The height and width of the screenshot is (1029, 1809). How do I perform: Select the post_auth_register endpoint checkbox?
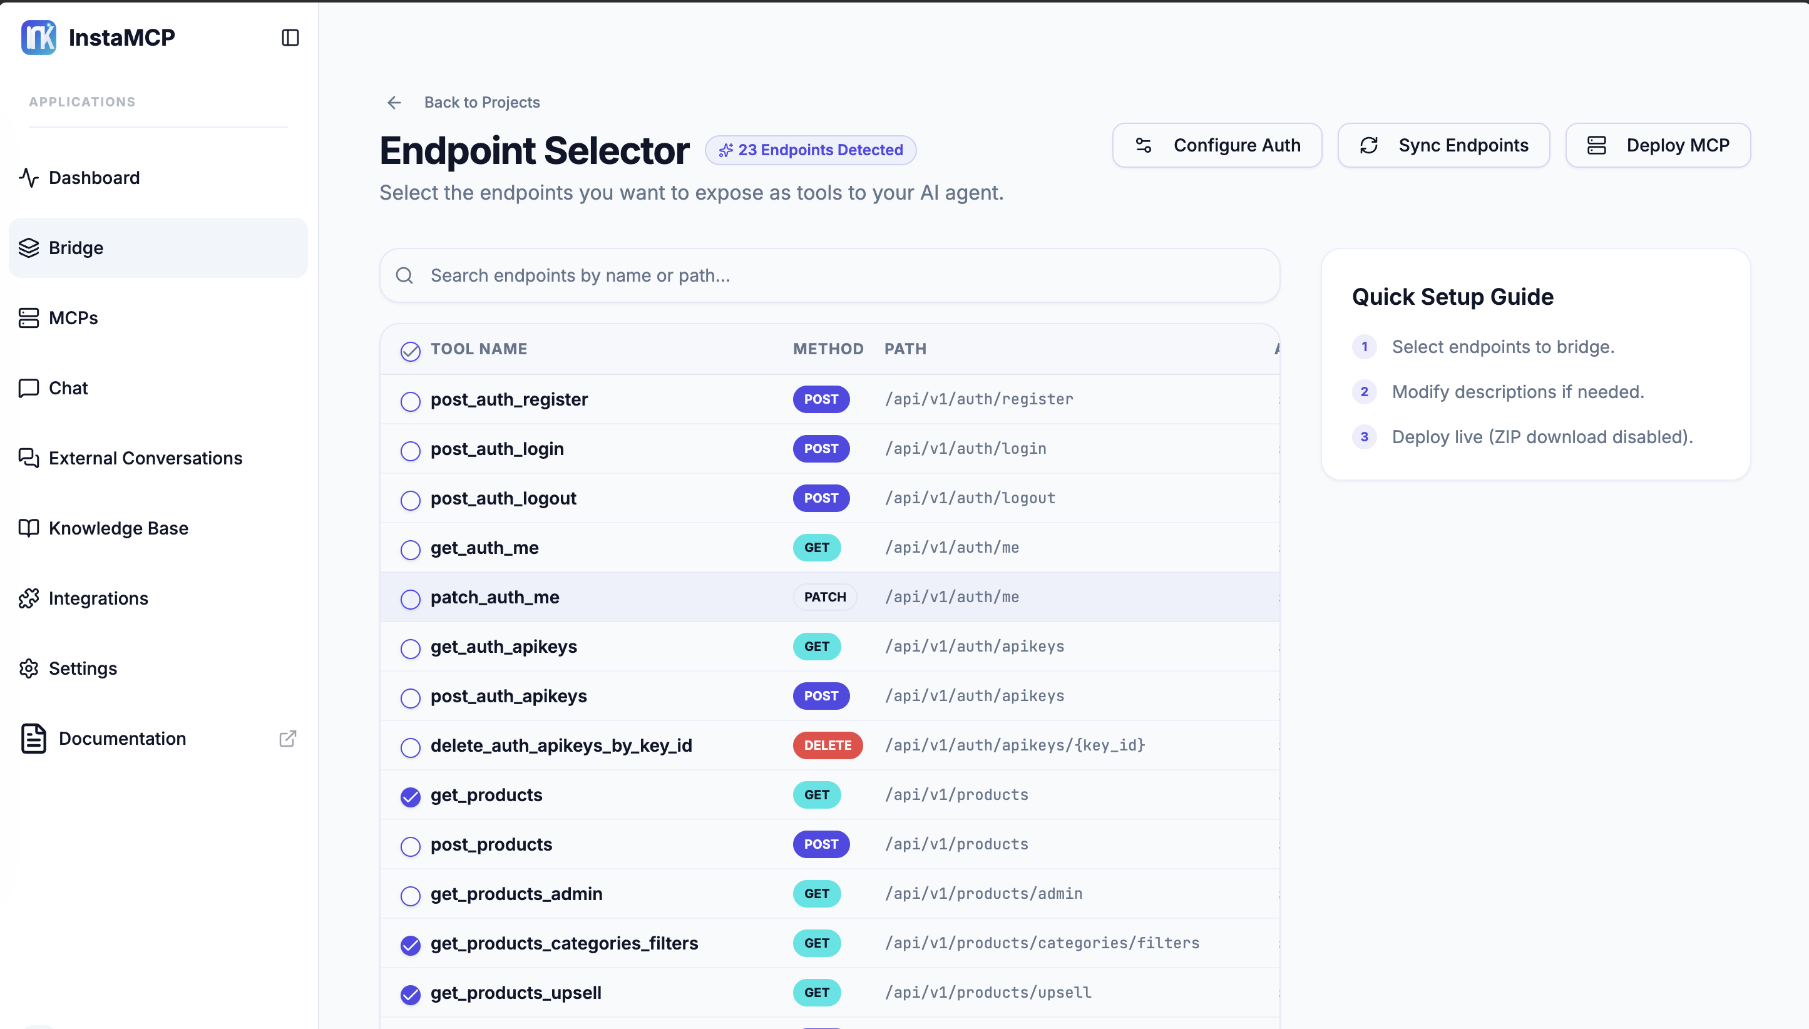coord(411,401)
